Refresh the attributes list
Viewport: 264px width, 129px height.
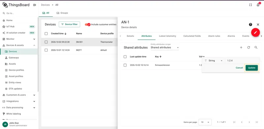click(248, 48)
